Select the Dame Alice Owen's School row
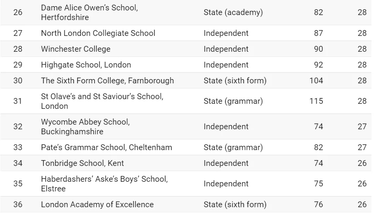This screenshot has width=388, height=213. [185, 12]
